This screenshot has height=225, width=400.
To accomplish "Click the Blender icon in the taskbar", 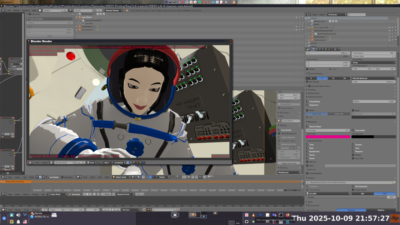I will click(33, 214).
